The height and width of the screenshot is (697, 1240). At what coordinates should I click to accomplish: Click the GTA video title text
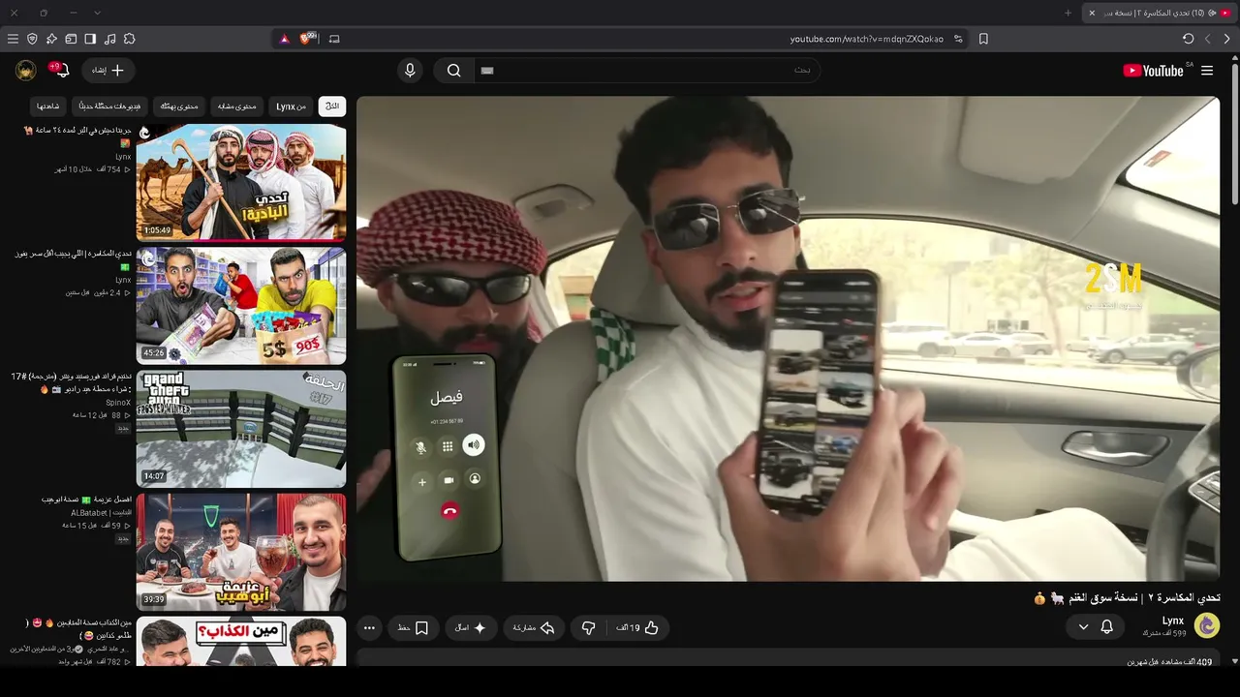[72, 382]
